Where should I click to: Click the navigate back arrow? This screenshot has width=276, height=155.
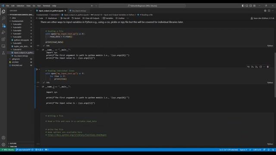pos(92,6)
